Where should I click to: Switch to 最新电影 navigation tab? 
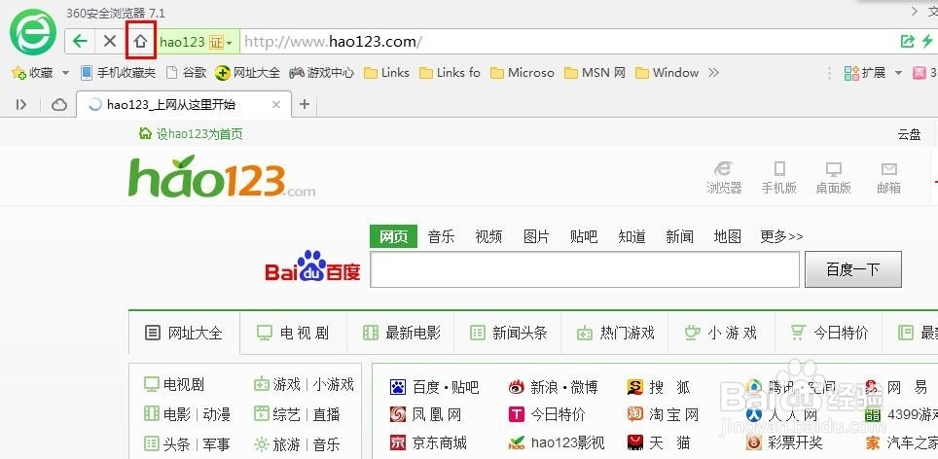[x=402, y=333]
